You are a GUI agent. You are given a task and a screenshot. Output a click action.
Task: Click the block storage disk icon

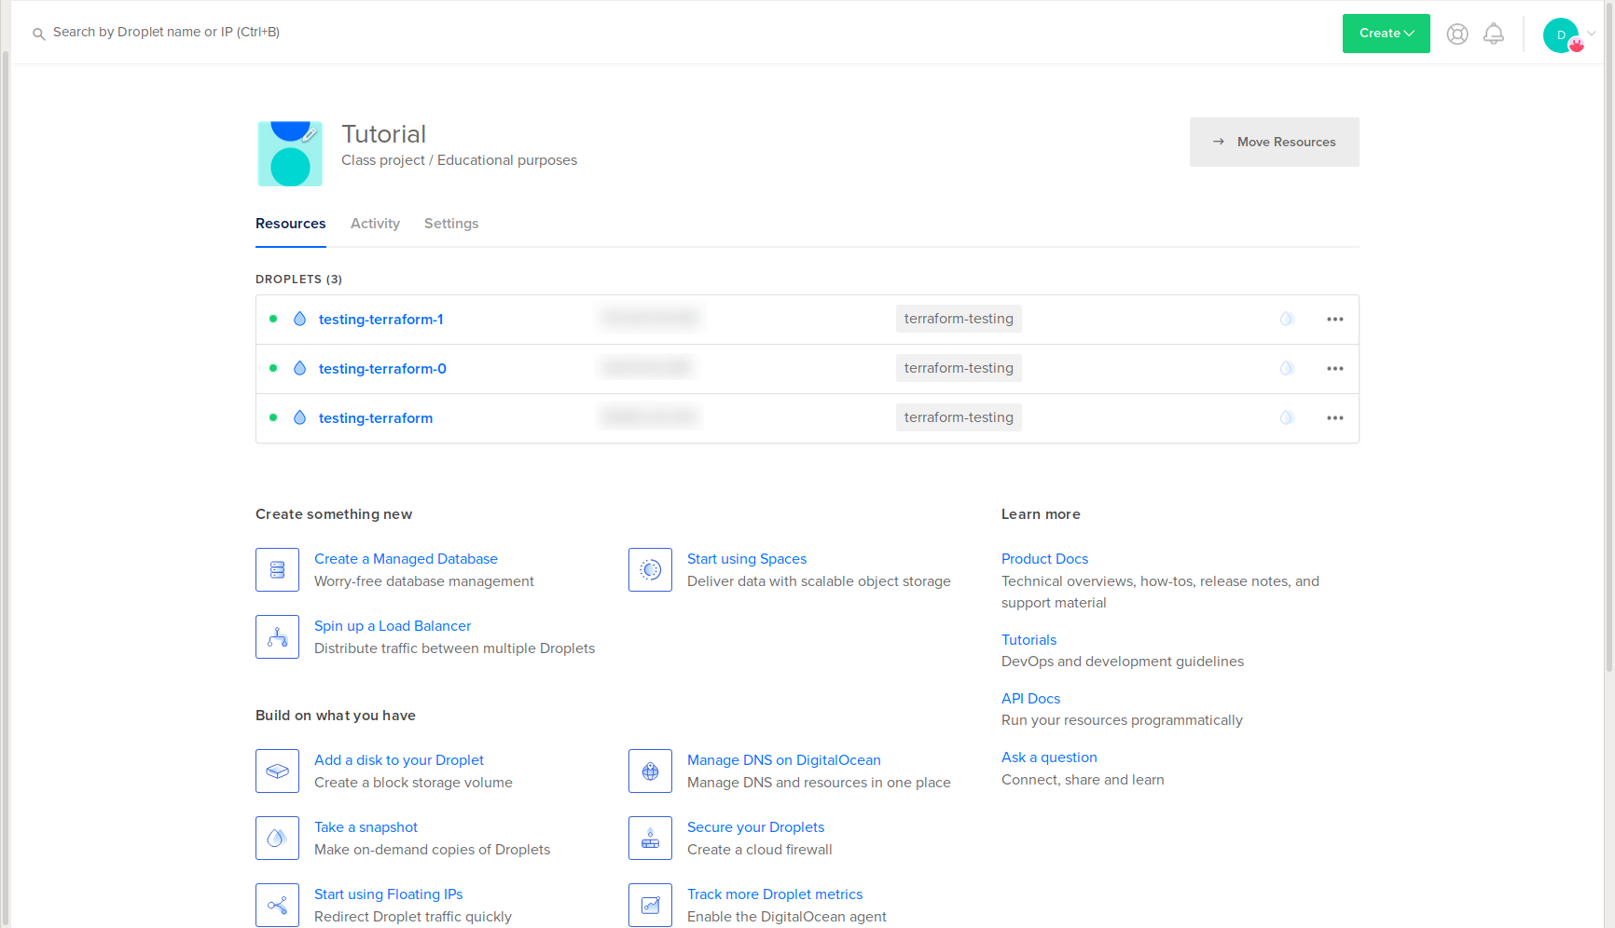[x=277, y=771]
